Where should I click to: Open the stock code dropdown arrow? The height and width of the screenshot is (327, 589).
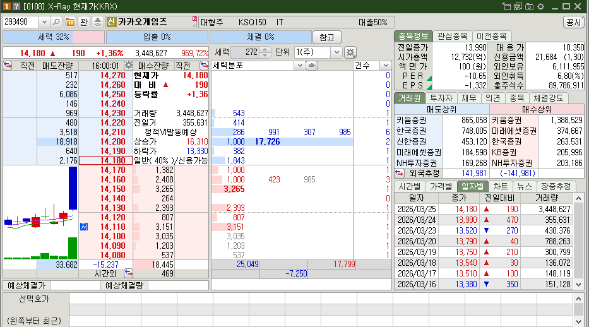(x=44, y=22)
